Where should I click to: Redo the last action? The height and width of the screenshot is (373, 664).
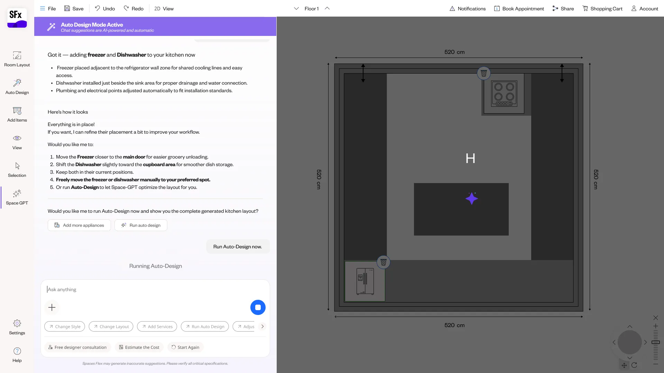point(133,9)
